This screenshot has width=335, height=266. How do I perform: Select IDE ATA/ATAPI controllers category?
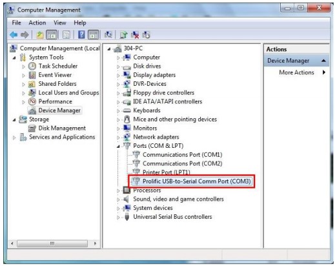click(168, 101)
